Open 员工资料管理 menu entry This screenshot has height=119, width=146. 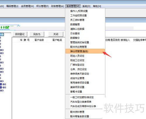[85, 20]
